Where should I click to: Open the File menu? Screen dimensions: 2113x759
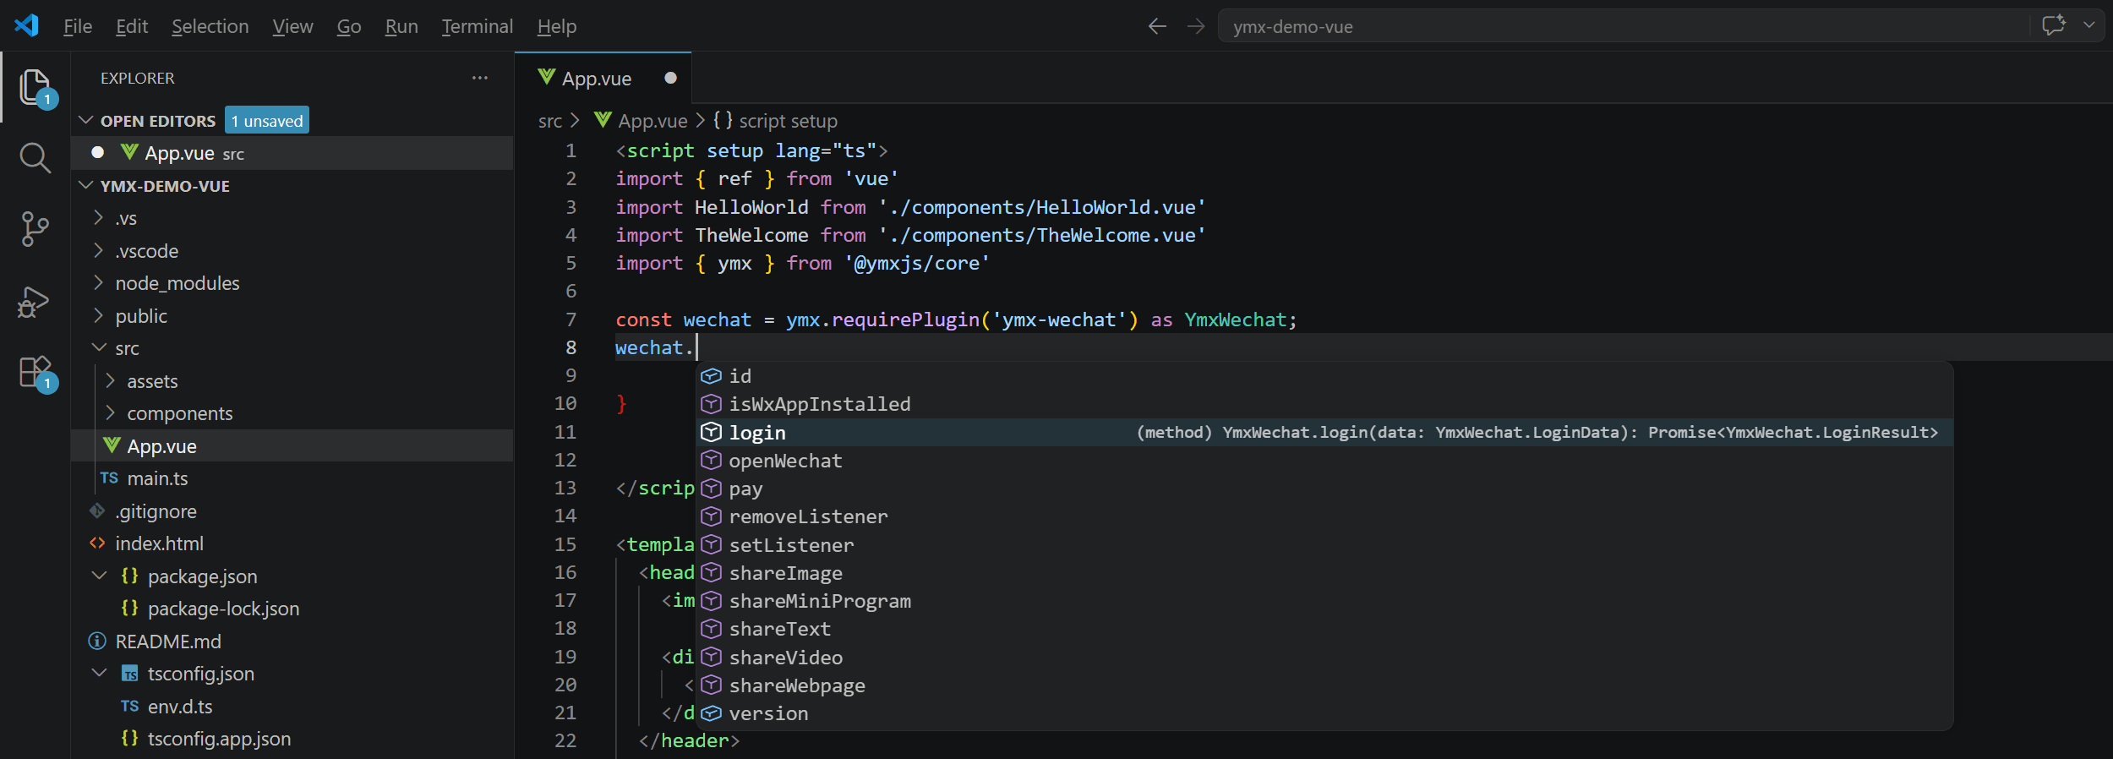point(78,26)
